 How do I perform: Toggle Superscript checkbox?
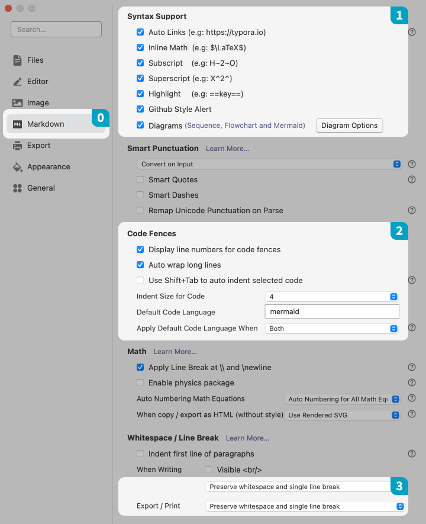[x=140, y=78]
